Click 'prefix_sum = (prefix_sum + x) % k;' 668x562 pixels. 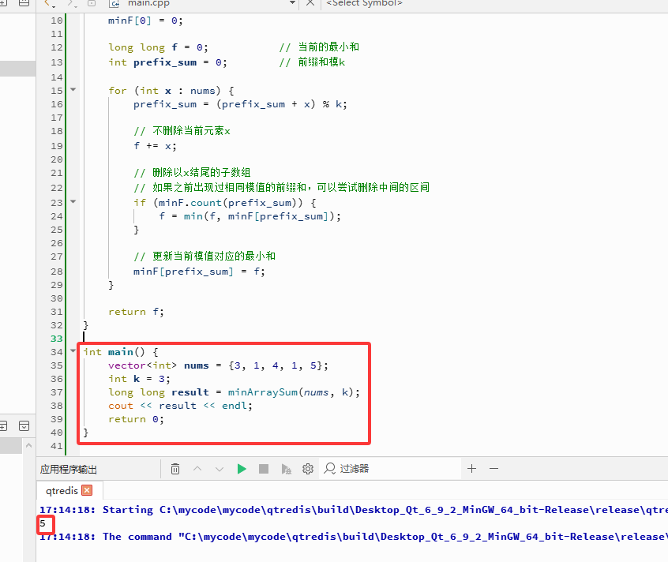[x=240, y=104]
